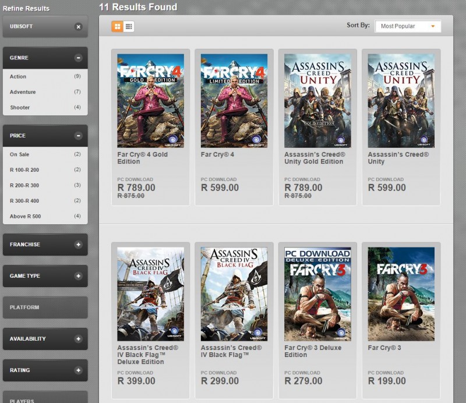Filter by price R 200-R 300
Image resolution: width=466 pixels, height=403 pixels.
[x=45, y=185]
